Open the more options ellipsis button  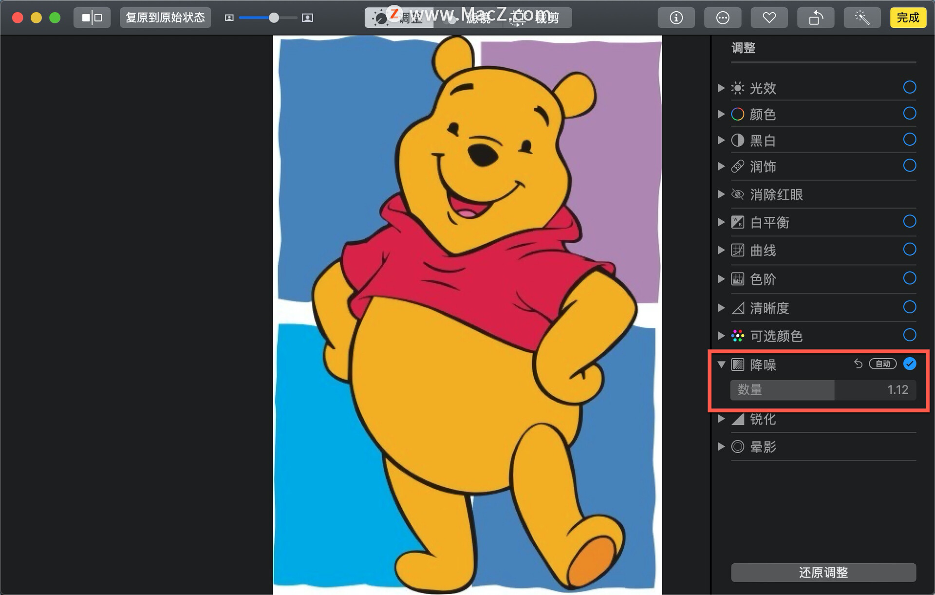point(723,18)
